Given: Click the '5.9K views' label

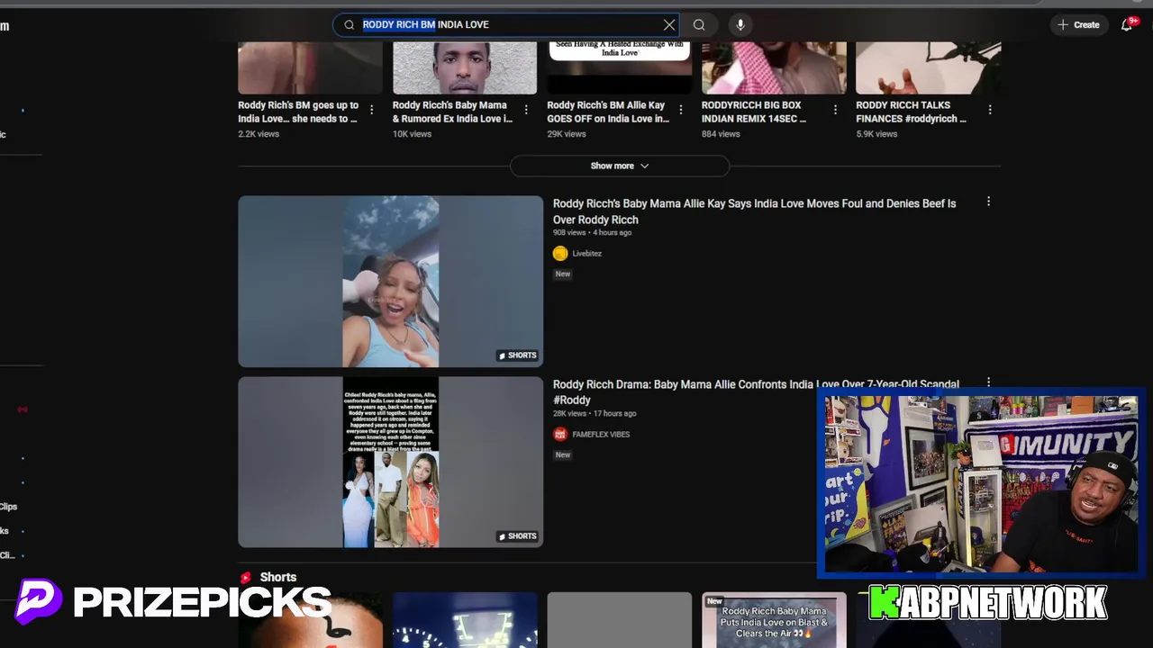Looking at the screenshot, I should point(876,134).
